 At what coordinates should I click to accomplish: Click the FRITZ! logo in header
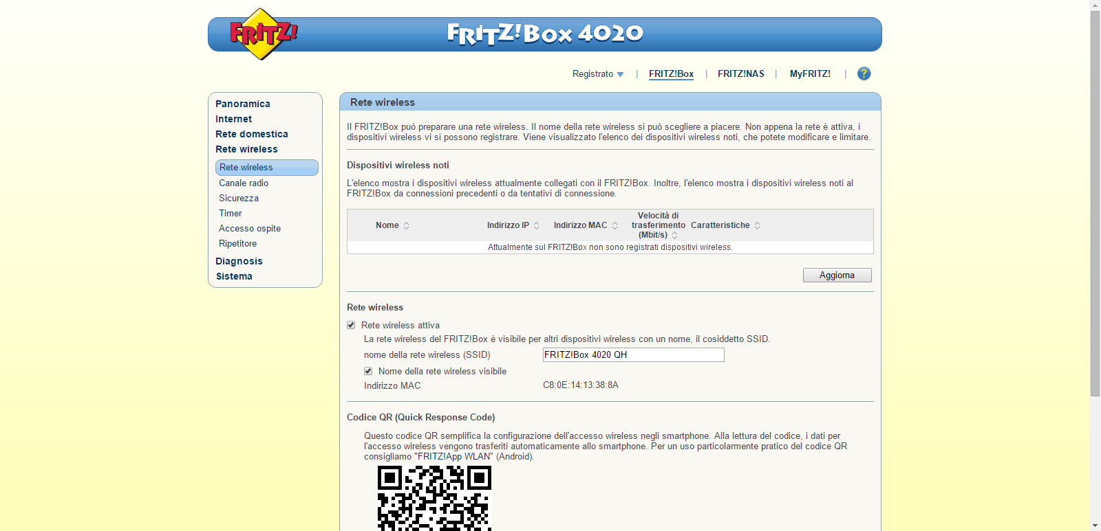[262, 34]
